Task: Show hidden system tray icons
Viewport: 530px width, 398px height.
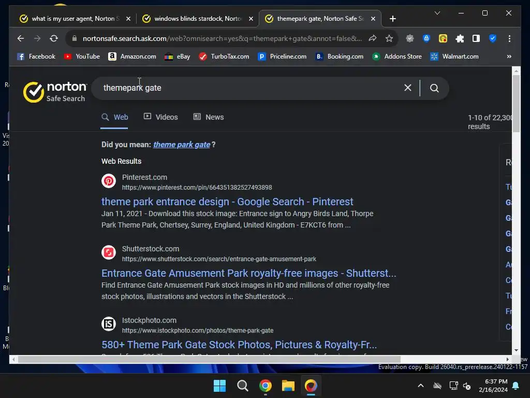Action: [x=421, y=386]
